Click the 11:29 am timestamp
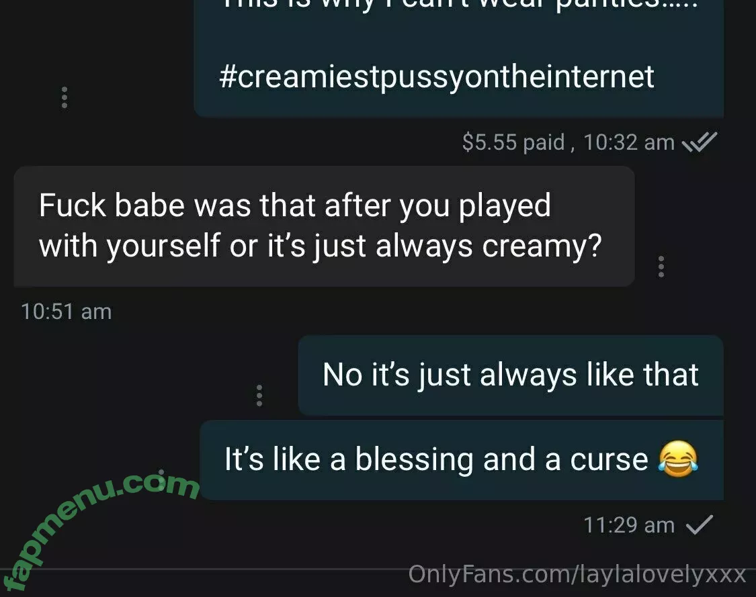The image size is (756, 597). coord(629,524)
